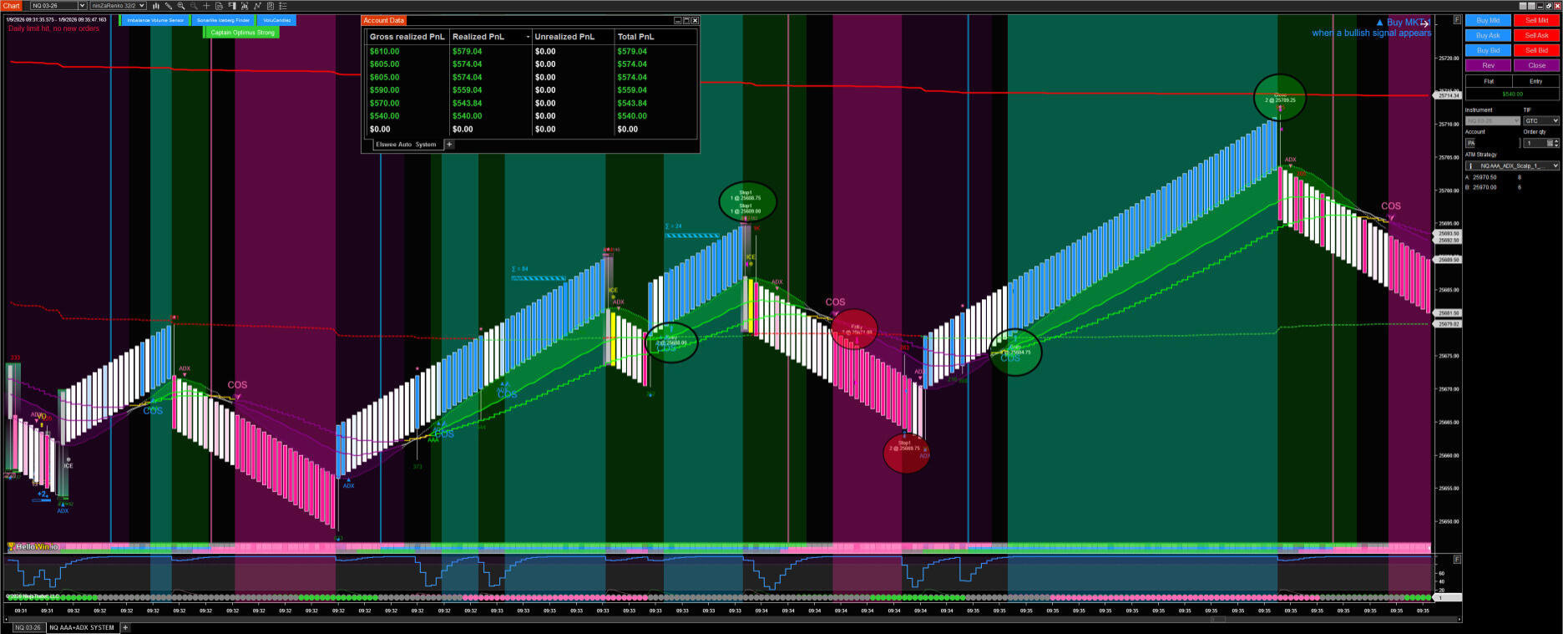This screenshot has height=634, width=1563.
Task: Click the zoom in magnifier icon
Action: 180,6
